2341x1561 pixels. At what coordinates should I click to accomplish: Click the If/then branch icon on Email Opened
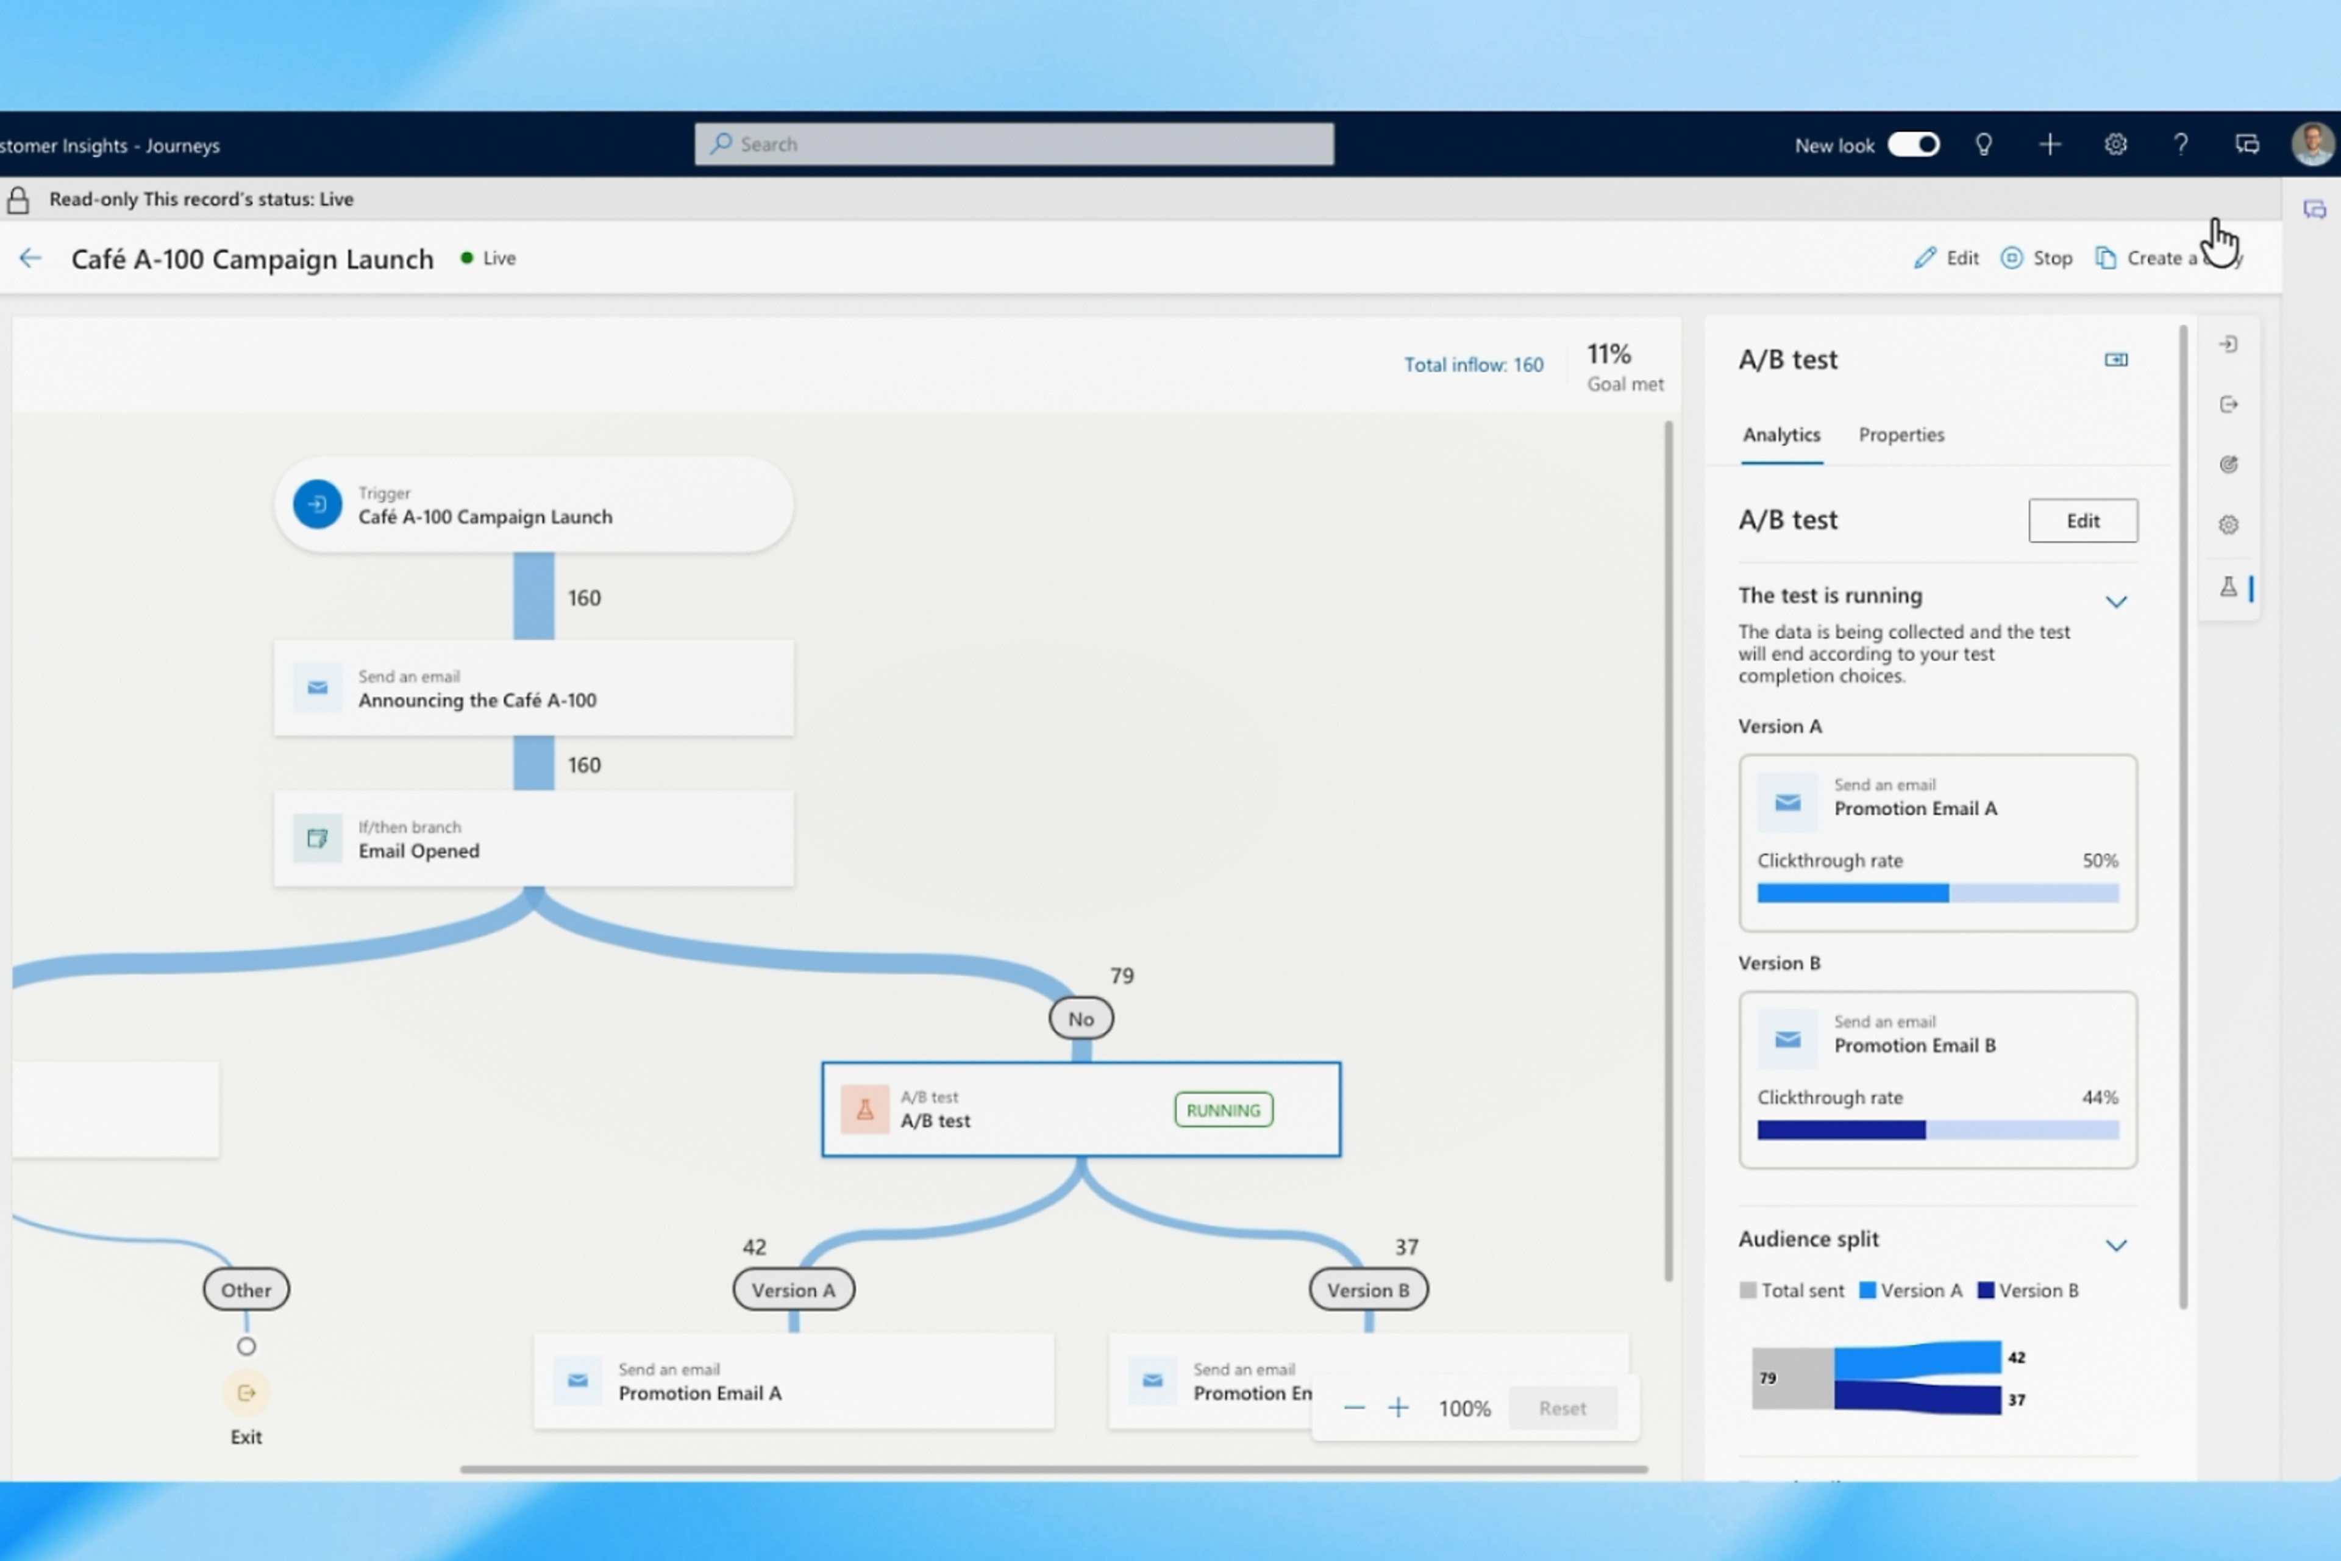[318, 838]
